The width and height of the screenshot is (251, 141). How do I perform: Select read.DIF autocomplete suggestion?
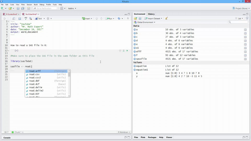pos(47,94)
